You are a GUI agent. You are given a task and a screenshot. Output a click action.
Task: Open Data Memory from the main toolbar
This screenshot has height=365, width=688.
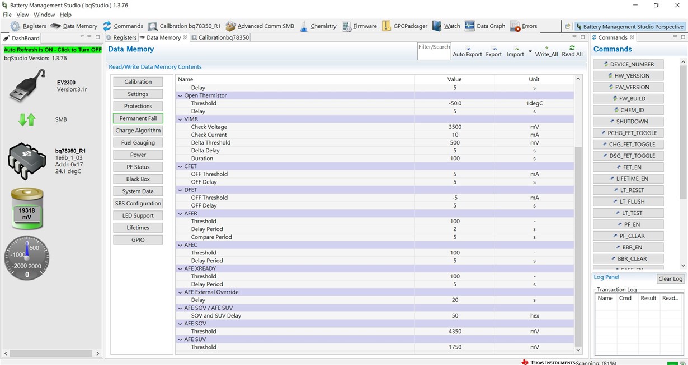pyautogui.click(x=74, y=26)
